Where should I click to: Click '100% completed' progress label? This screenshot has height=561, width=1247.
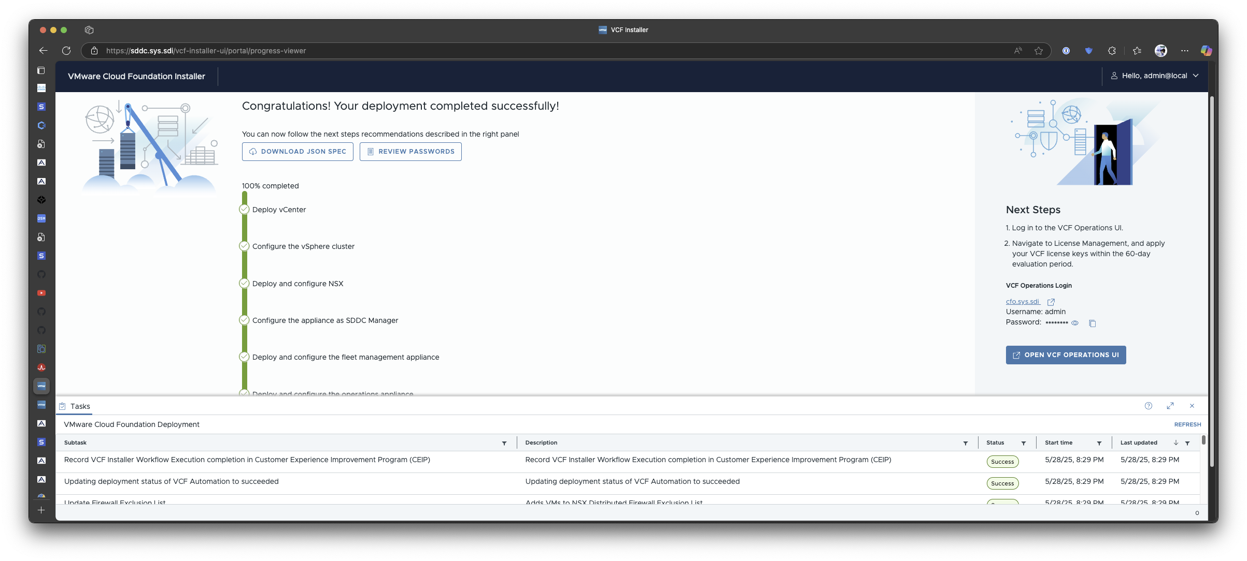tap(270, 186)
